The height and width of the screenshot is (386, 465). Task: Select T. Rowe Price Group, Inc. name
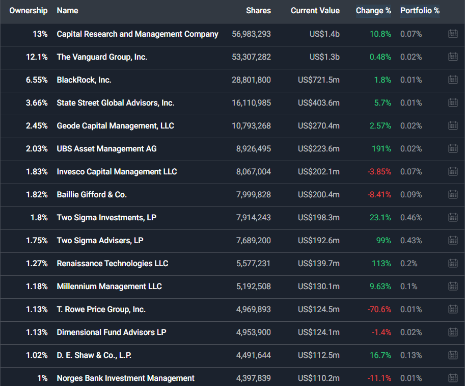(101, 310)
